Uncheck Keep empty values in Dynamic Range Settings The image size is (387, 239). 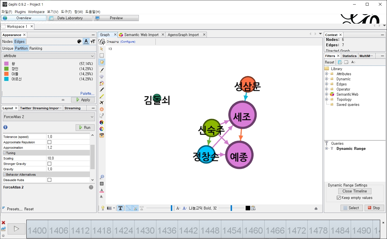point(339,198)
